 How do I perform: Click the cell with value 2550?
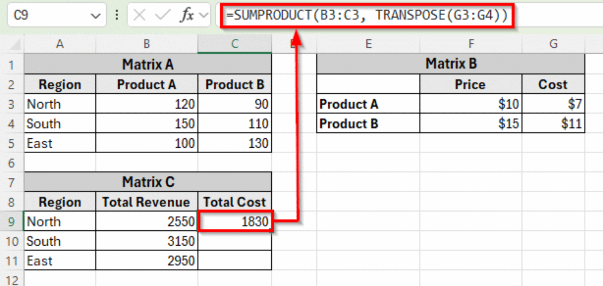coord(146,221)
